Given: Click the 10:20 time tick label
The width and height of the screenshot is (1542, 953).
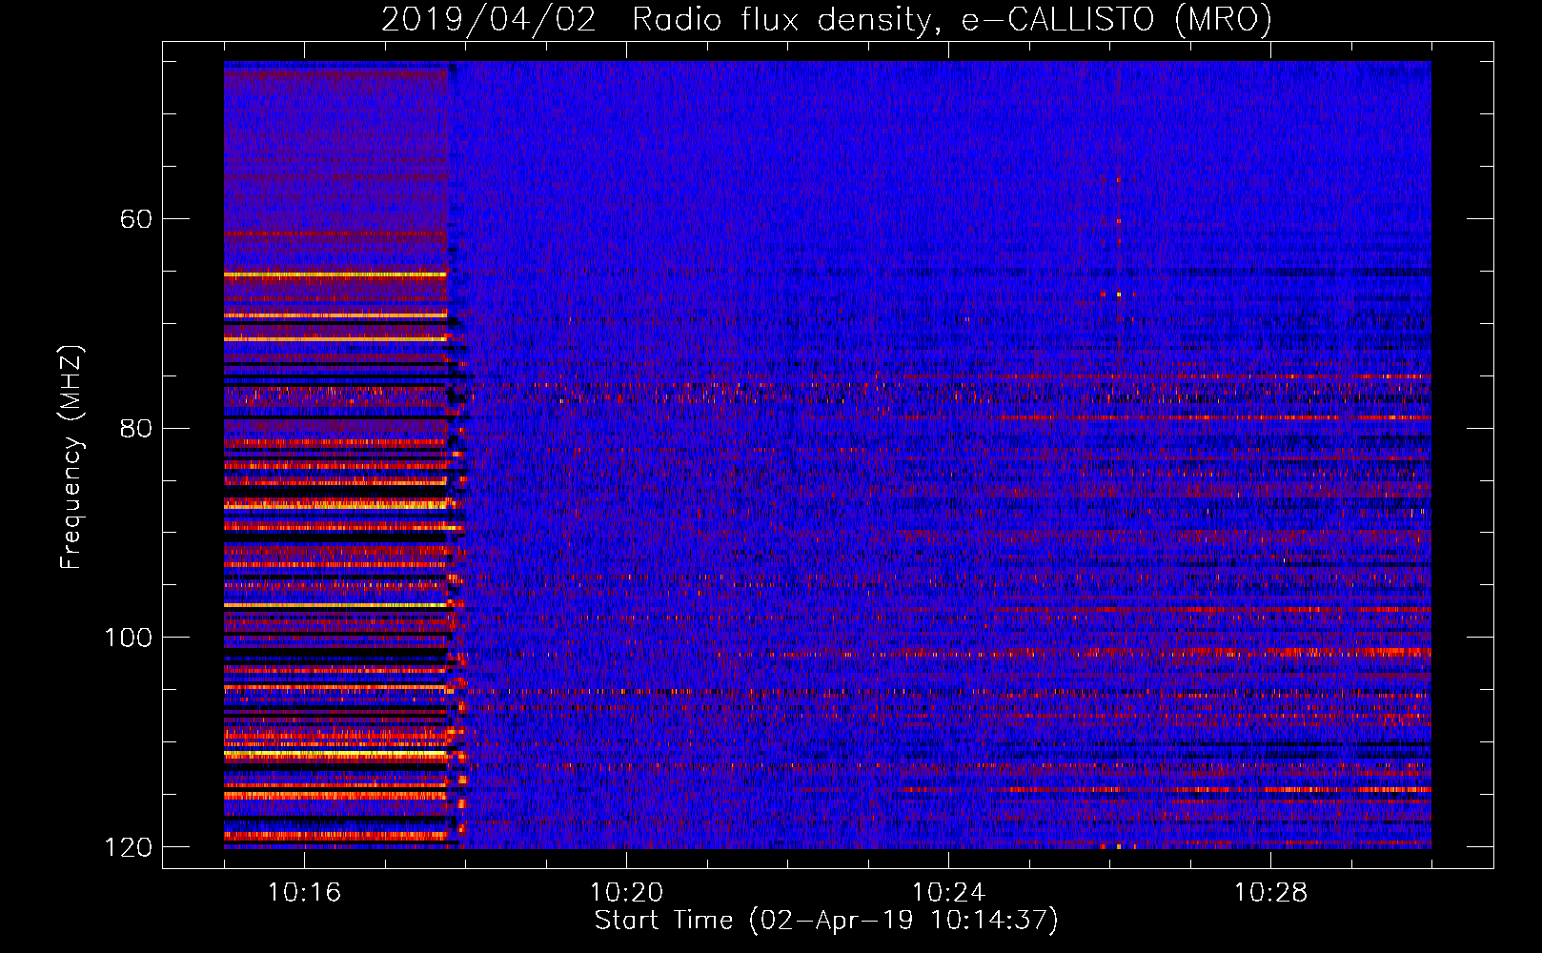Looking at the screenshot, I should (x=626, y=893).
